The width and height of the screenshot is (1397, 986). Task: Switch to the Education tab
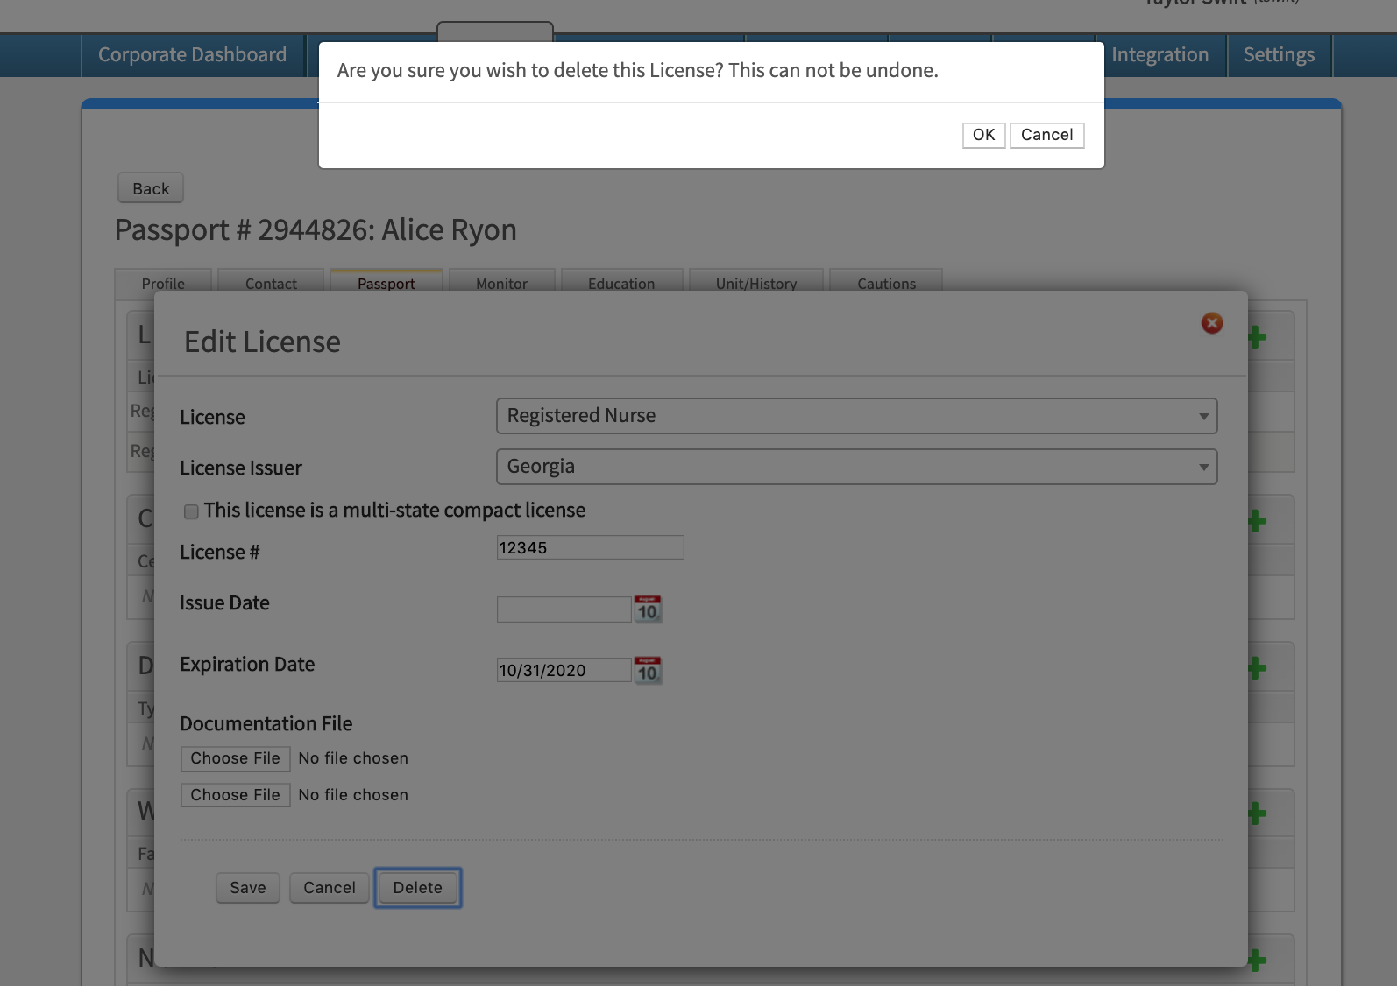621,281
